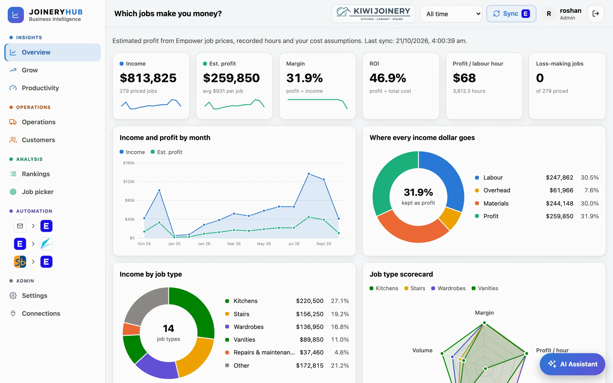Click the Loss-making jobs card
The width and height of the screenshot is (613, 383).
tap(567, 86)
